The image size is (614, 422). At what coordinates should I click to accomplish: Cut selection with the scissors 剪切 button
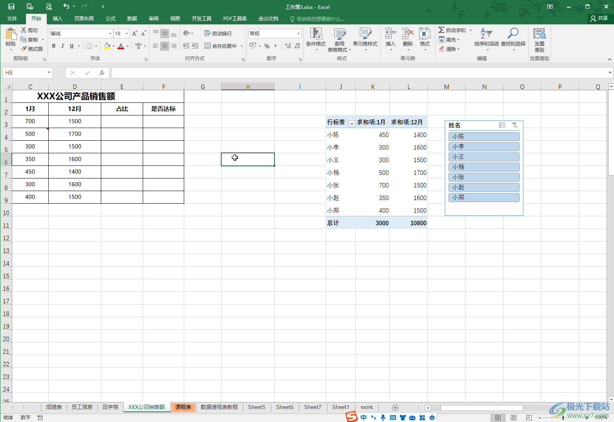(29, 30)
